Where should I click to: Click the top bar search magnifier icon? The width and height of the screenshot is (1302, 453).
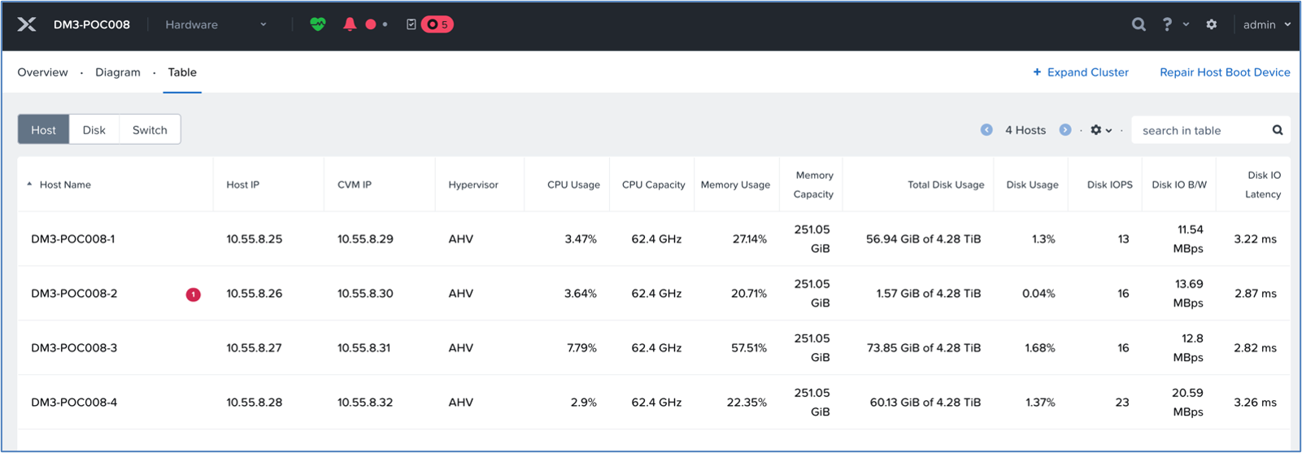click(1139, 24)
